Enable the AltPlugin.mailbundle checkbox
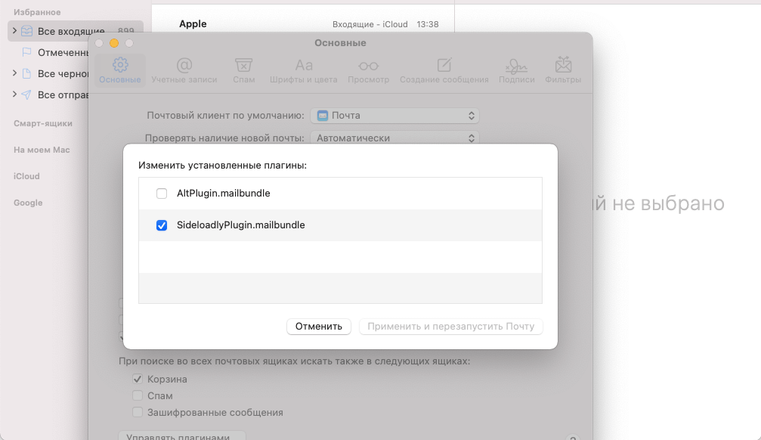Image resolution: width=761 pixels, height=440 pixels. click(162, 194)
